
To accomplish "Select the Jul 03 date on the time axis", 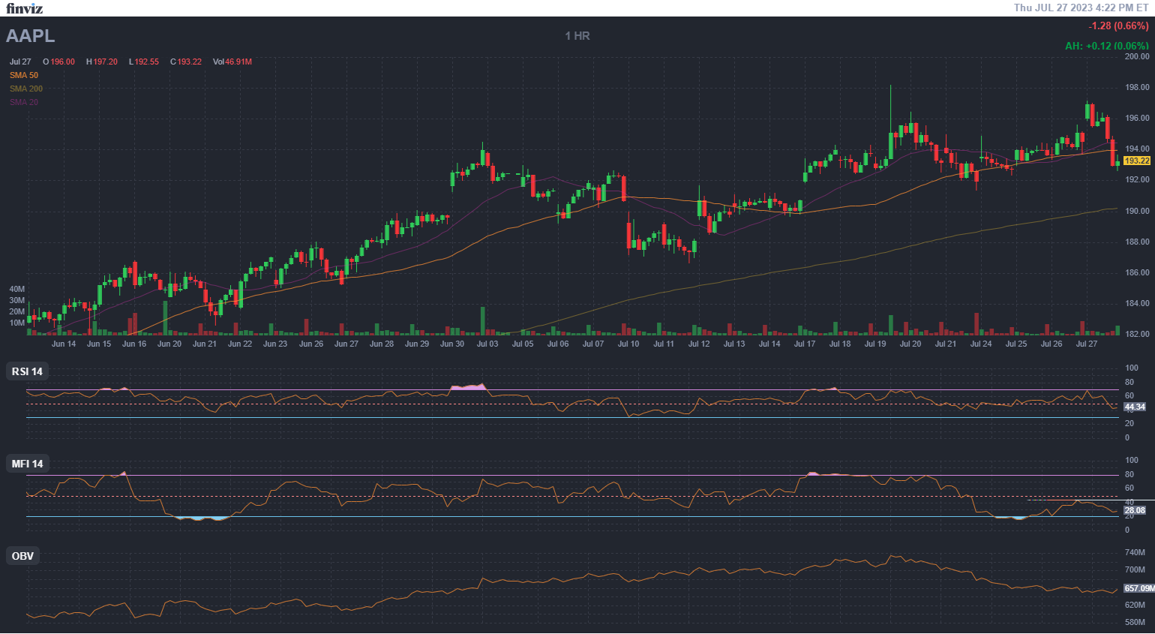I will [487, 344].
